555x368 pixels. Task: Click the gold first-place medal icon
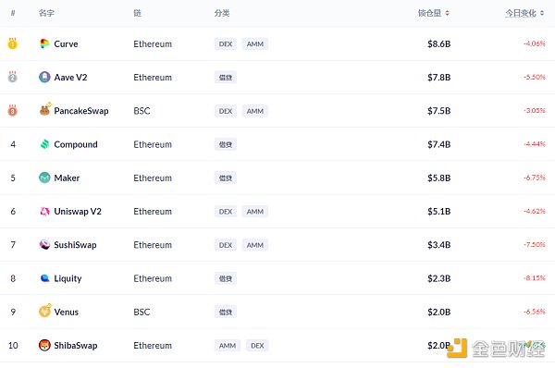pos(12,43)
